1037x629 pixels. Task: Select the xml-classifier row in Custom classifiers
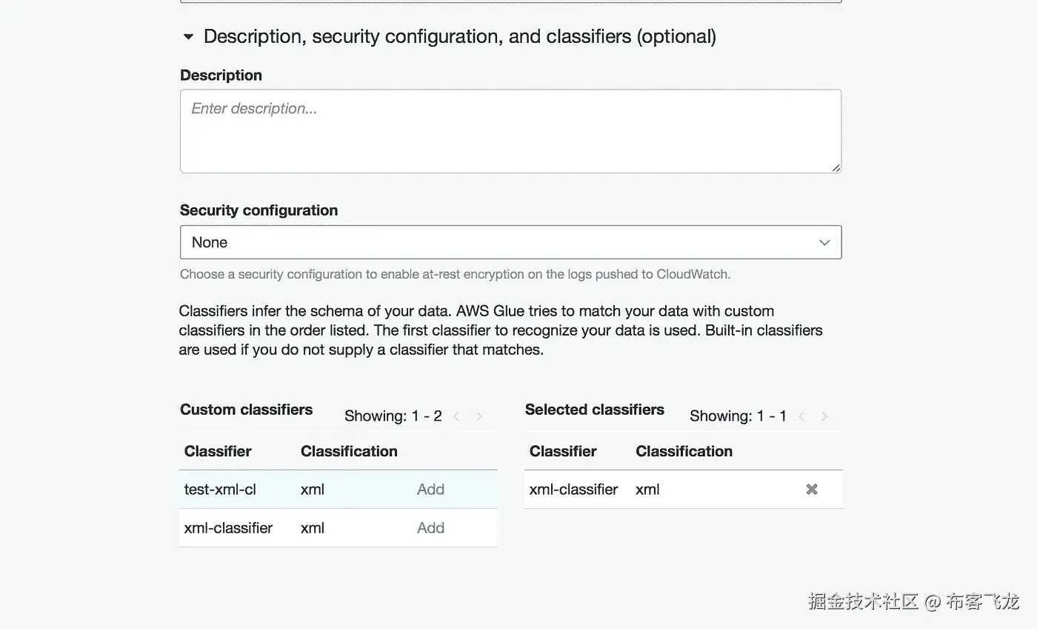click(x=338, y=528)
